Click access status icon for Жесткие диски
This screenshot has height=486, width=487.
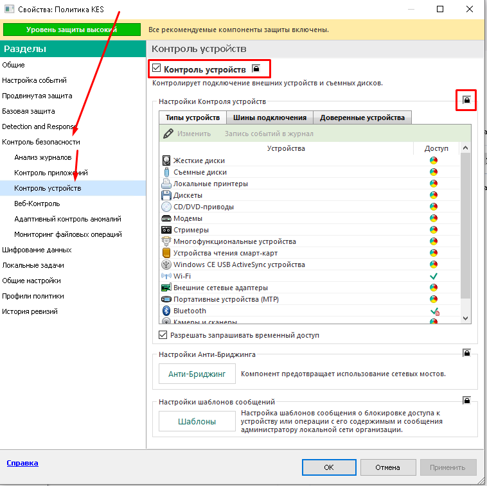(x=434, y=161)
